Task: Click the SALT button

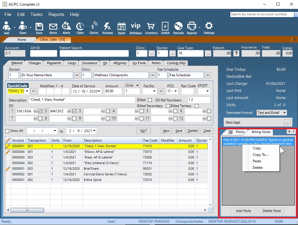Action: [143, 131]
